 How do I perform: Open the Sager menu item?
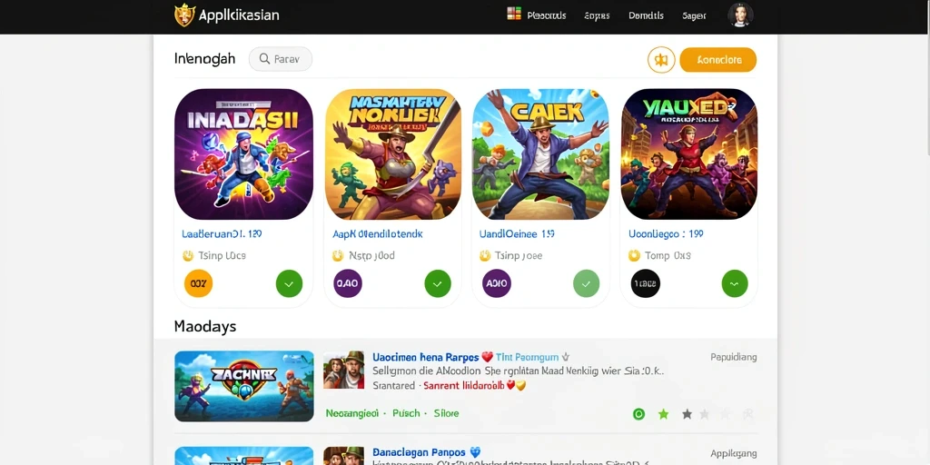pos(694,16)
